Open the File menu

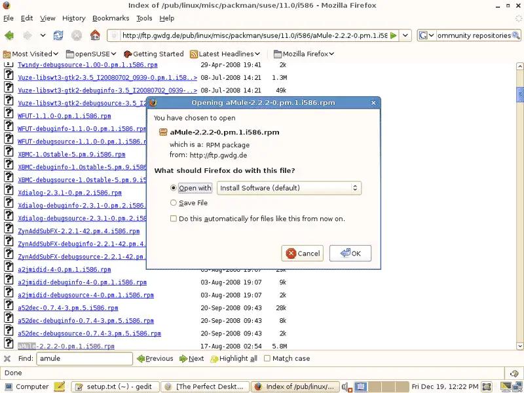click(x=9, y=18)
